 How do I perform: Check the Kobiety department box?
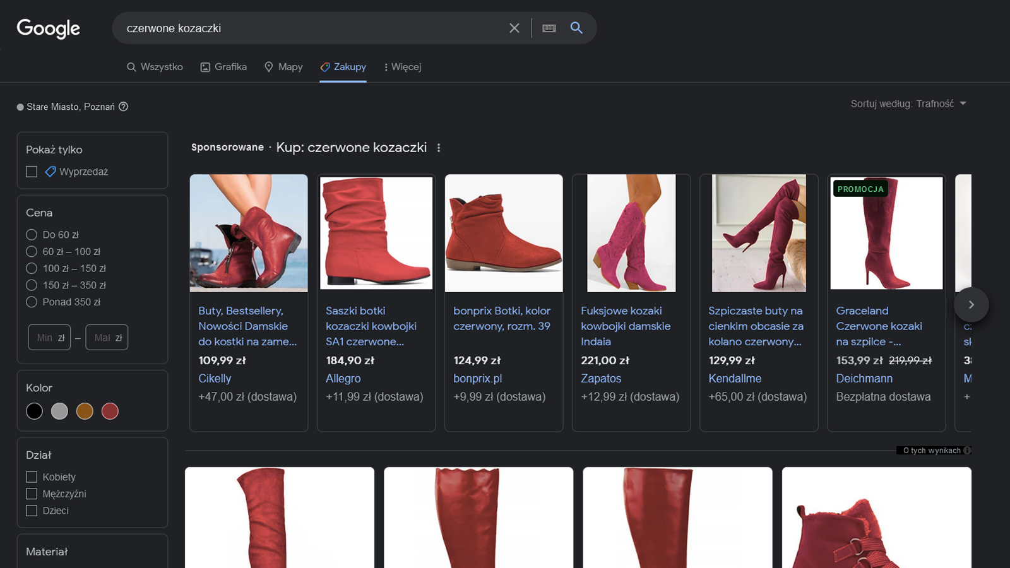[32, 477]
